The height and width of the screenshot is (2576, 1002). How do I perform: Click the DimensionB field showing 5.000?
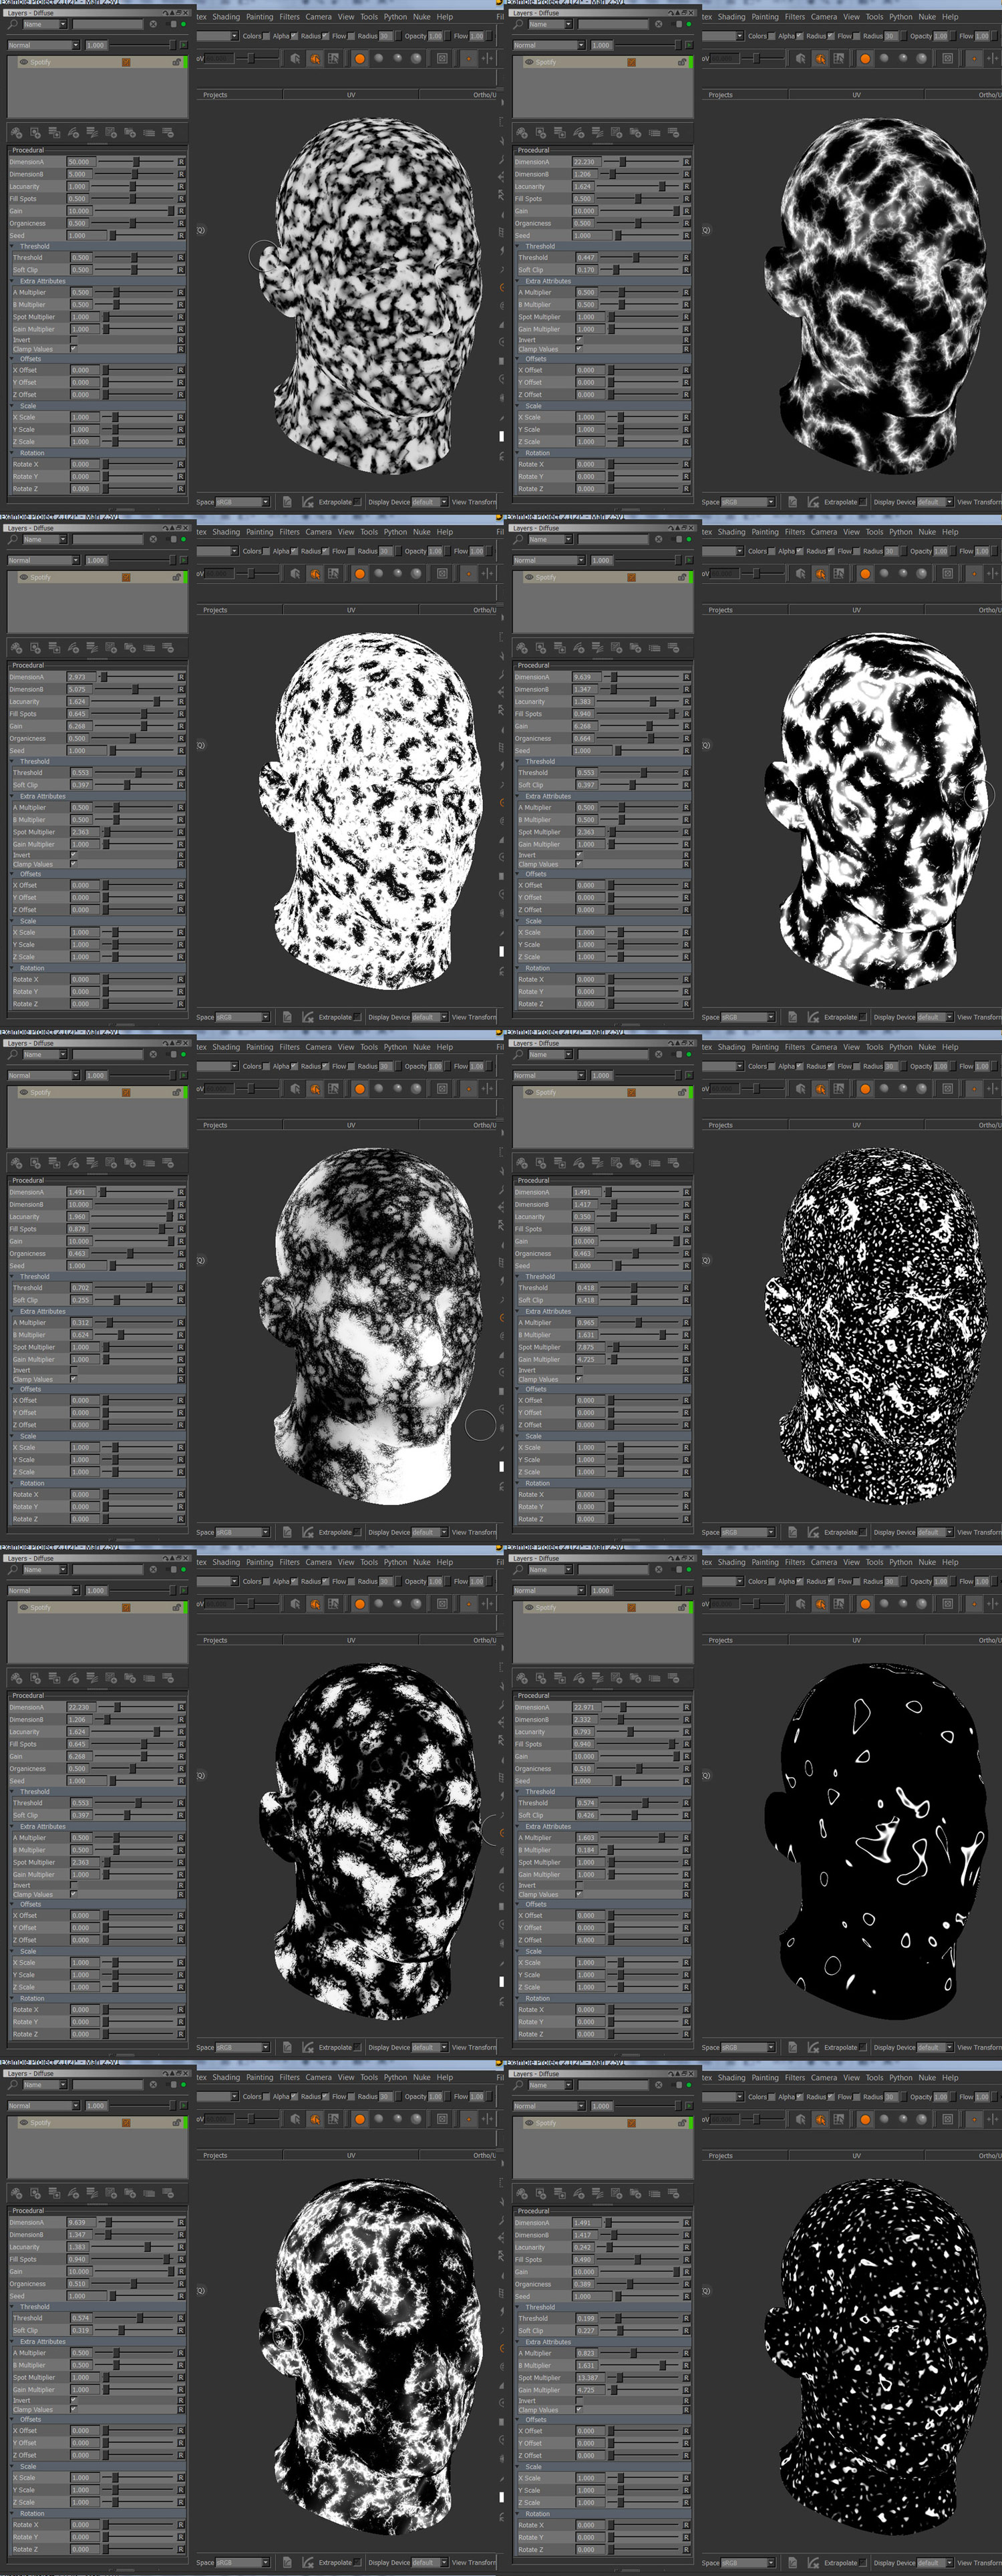pyautogui.click(x=79, y=174)
